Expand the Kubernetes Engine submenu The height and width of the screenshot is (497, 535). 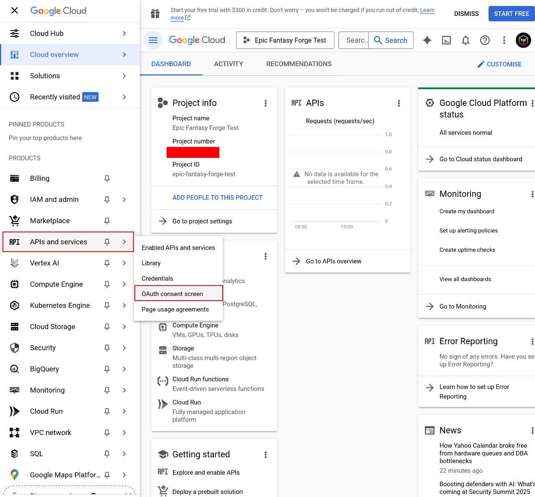coord(124,306)
